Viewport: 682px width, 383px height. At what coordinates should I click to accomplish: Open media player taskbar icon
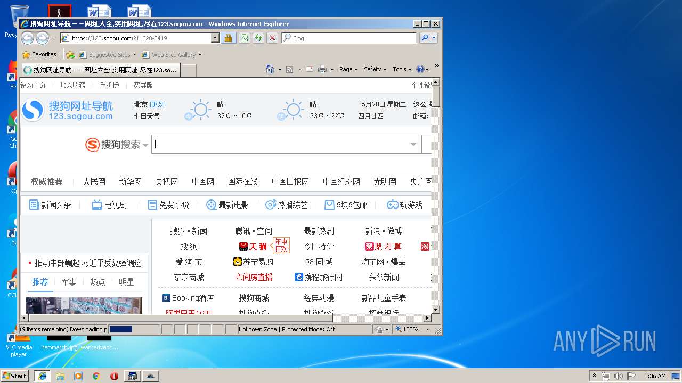(x=78, y=376)
